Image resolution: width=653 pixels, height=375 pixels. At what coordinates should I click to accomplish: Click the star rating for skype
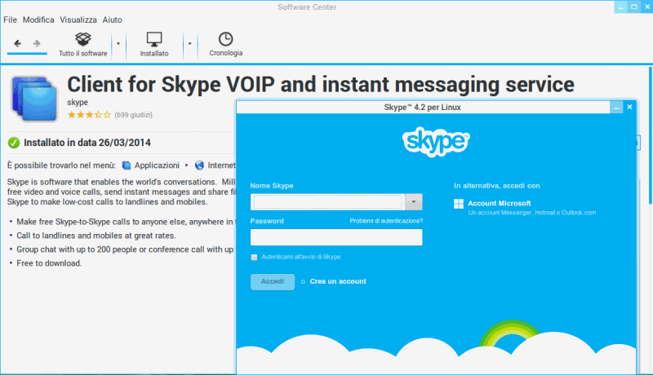pyautogui.click(x=89, y=115)
